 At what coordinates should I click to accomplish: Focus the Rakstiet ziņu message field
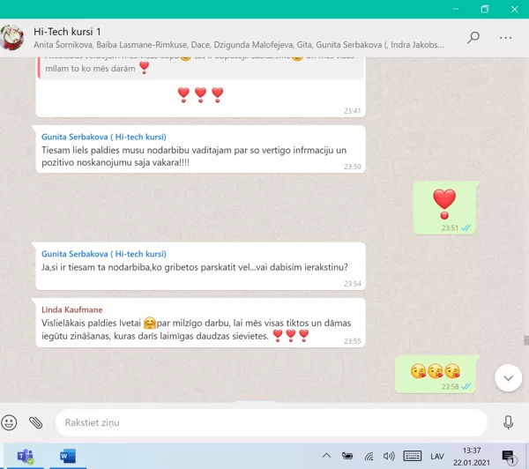[272, 422]
